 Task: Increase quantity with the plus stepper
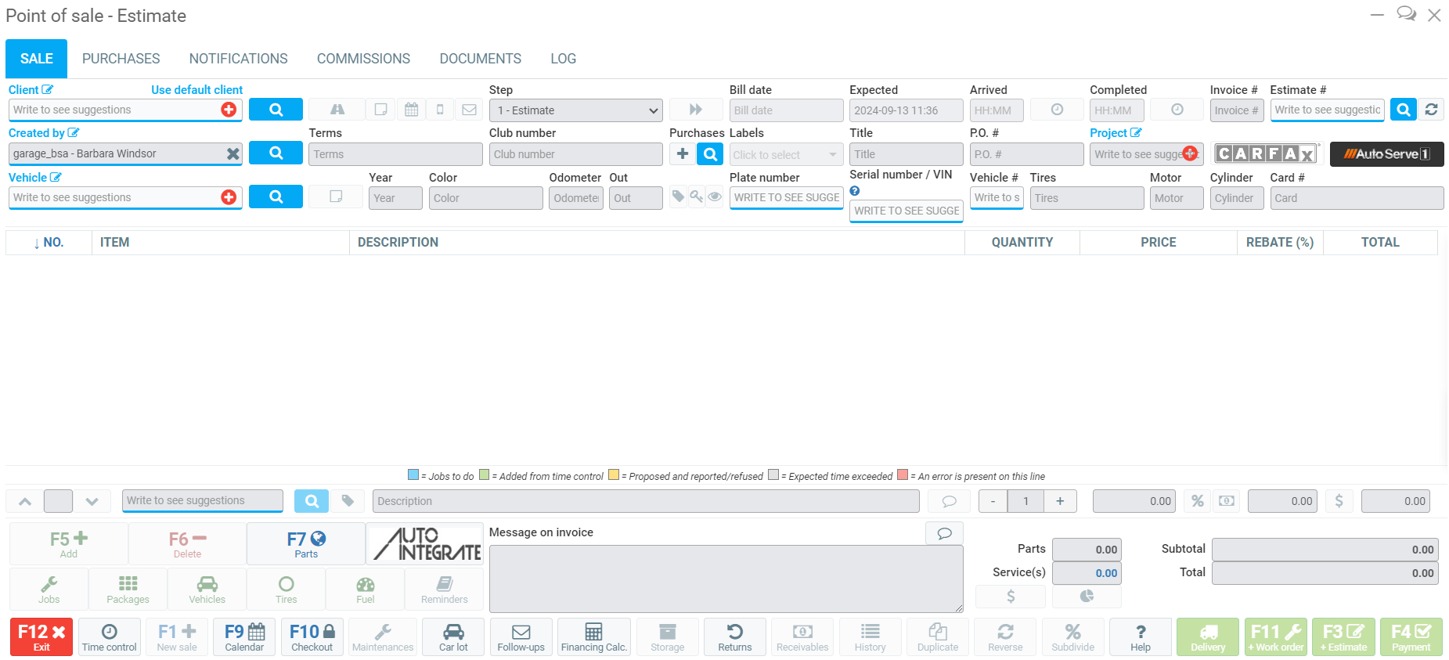(x=1060, y=501)
